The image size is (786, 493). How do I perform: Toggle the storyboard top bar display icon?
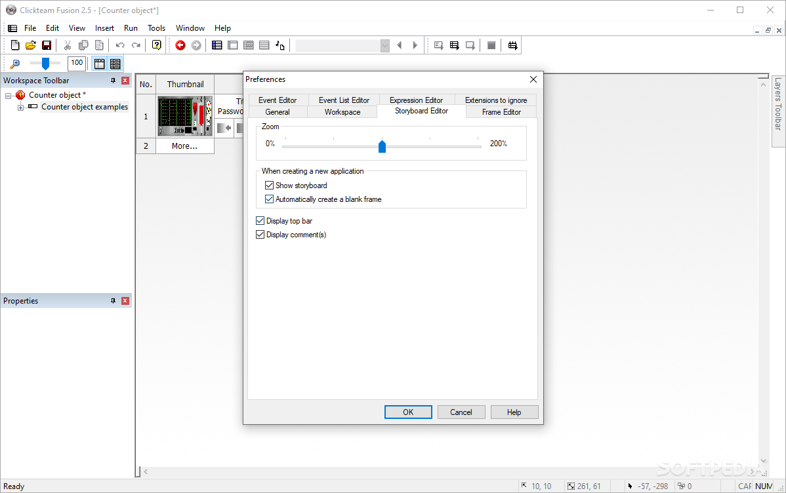[x=99, y=64]
